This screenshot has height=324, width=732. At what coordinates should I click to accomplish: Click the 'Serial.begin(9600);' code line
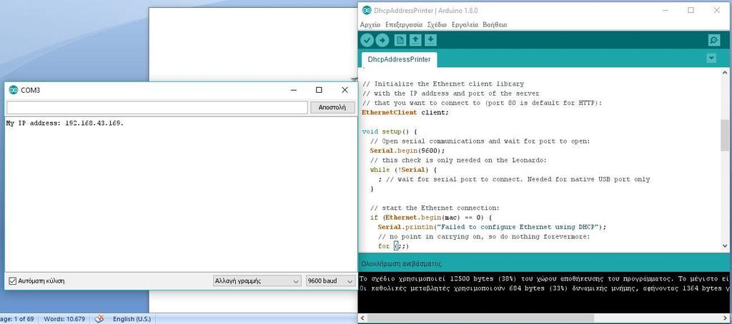407,151
